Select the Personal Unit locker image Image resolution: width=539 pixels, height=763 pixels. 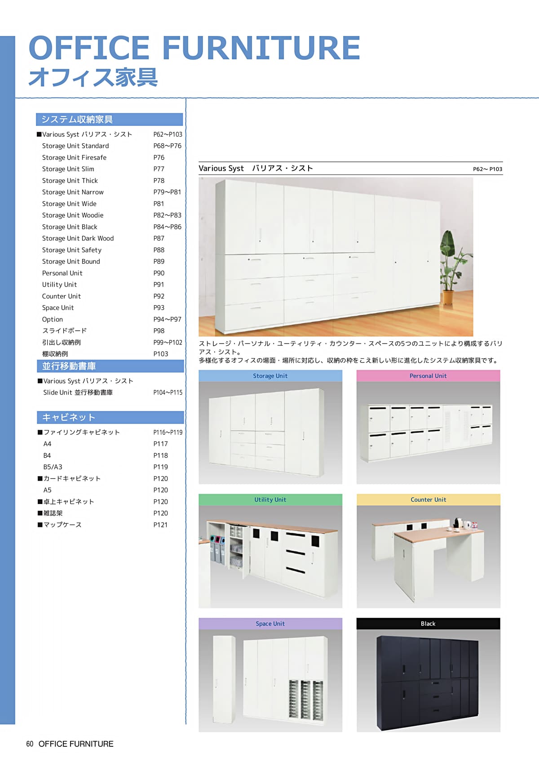pyautogui.click(x=428, y=433)
